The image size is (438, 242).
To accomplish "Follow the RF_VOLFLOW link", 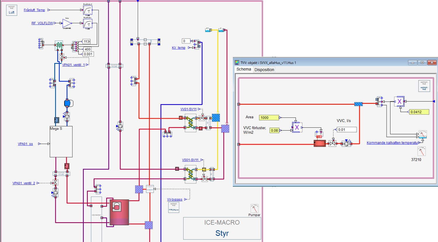I will [x=42, y=23].
